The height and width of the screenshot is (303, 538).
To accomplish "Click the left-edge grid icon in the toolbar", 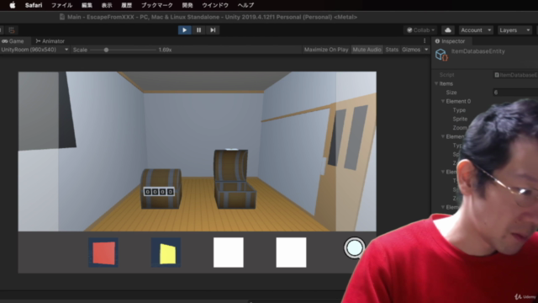I will click(x=12, y=30).
